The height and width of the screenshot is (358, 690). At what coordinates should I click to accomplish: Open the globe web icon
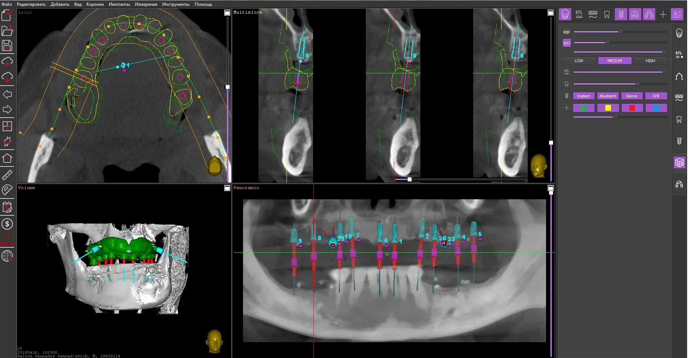point(7,256)
